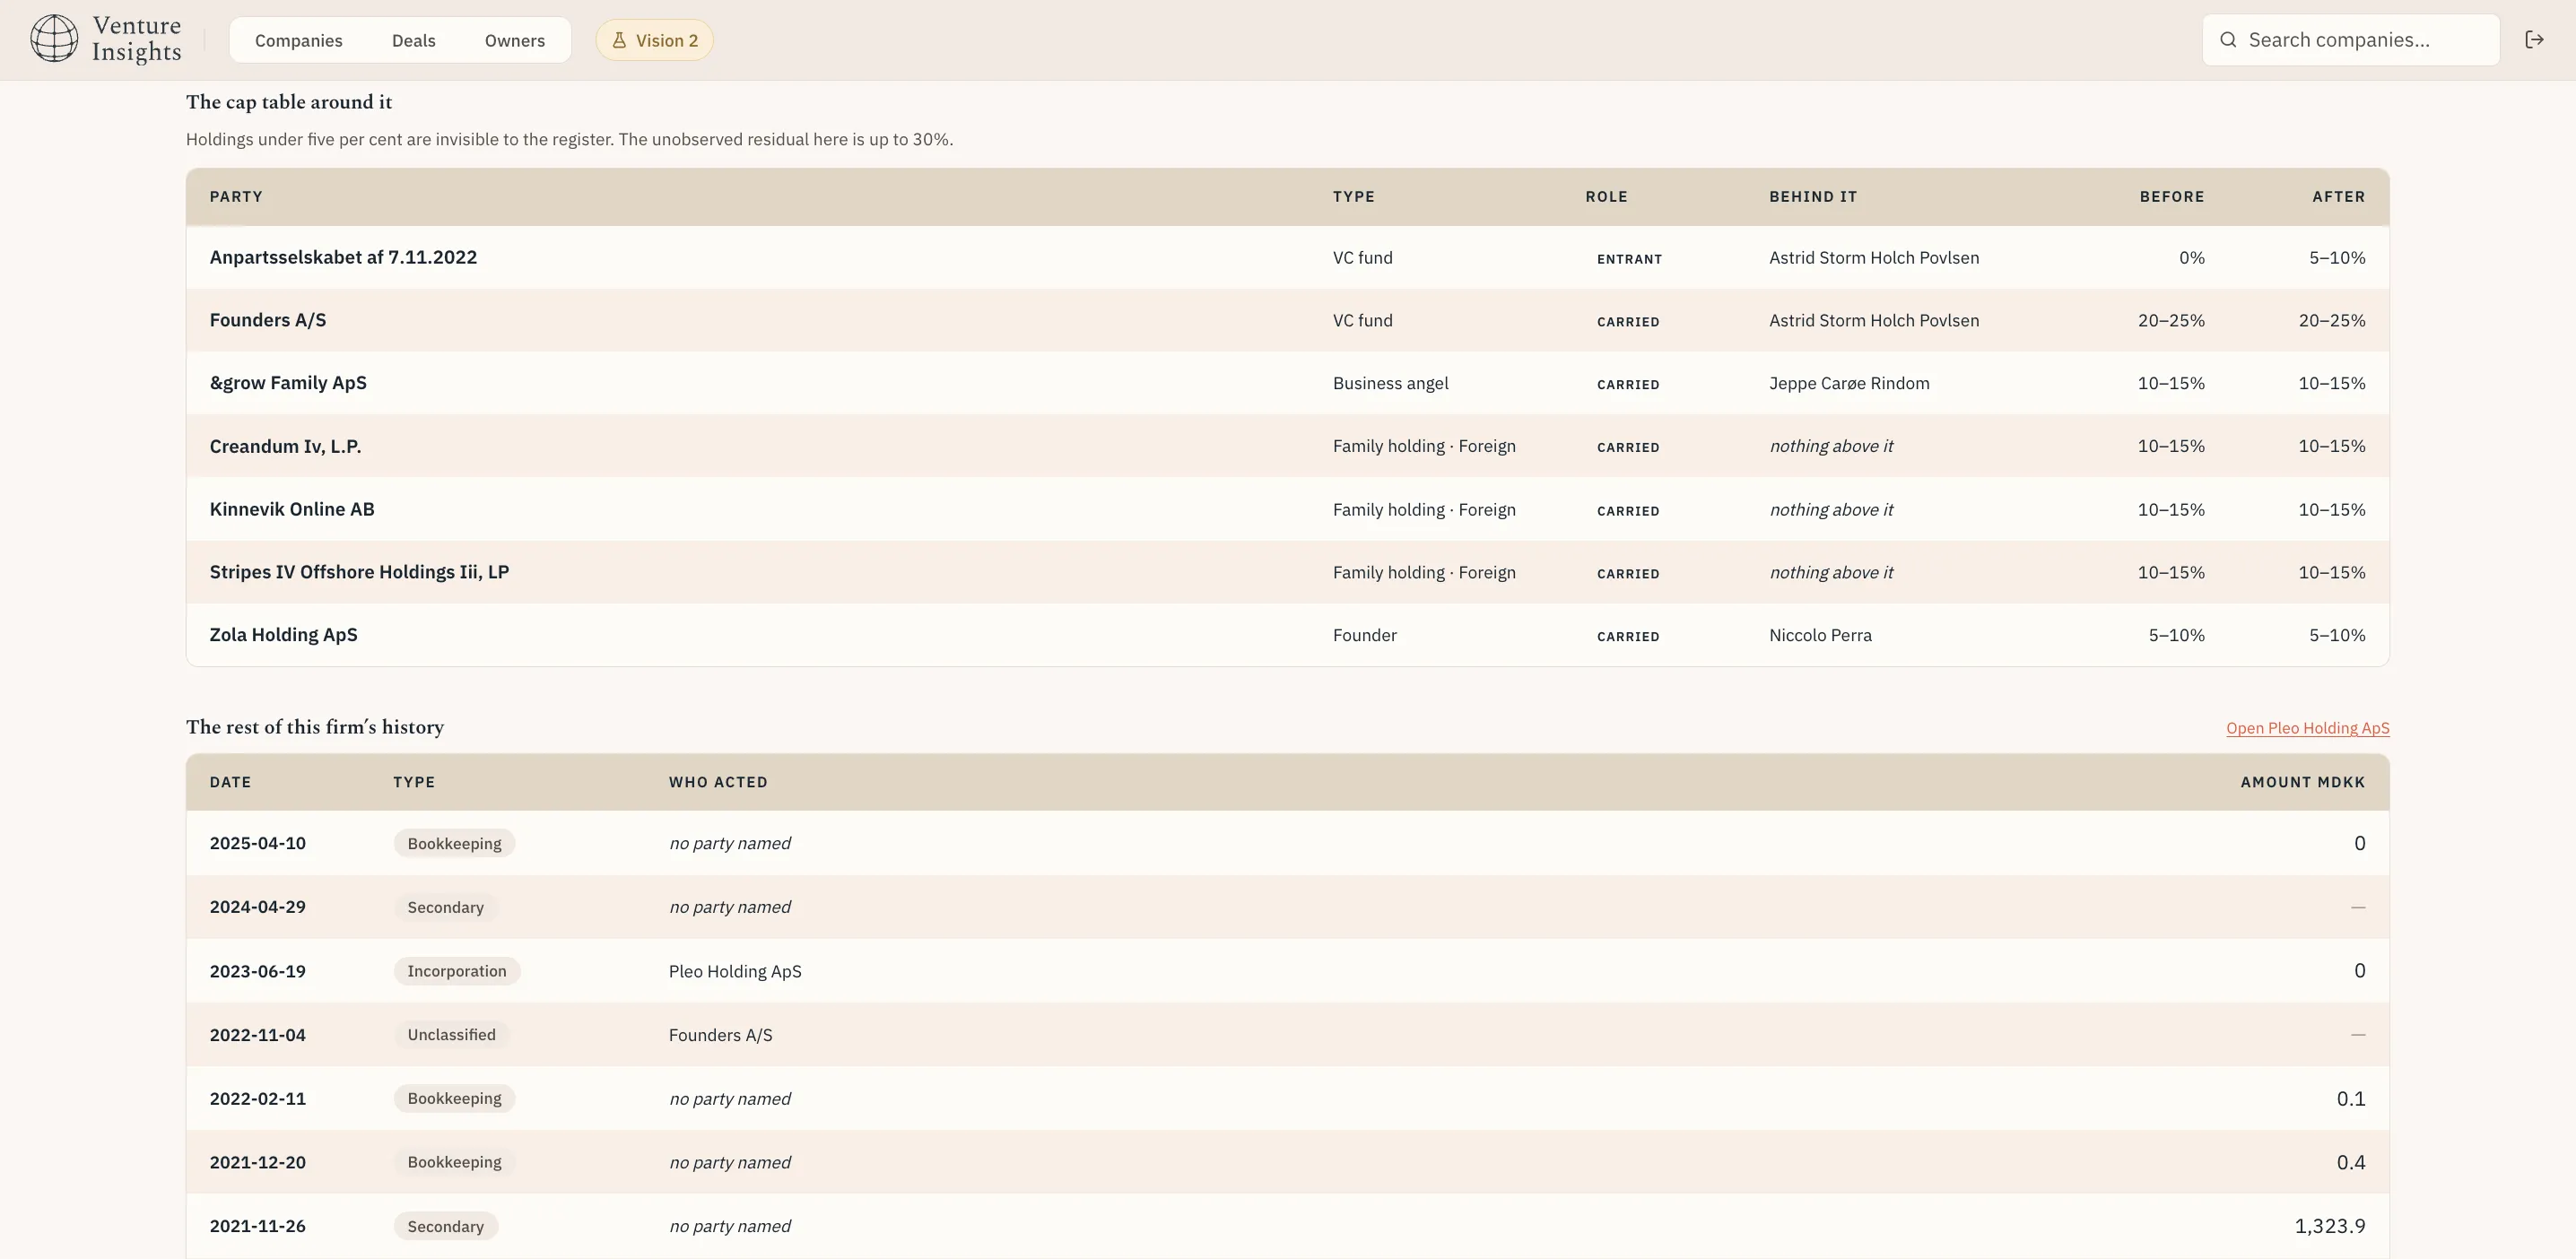Click the BEFORE column header
This screenshot has width=2576, height=1259.
(x=2172, y=197)
